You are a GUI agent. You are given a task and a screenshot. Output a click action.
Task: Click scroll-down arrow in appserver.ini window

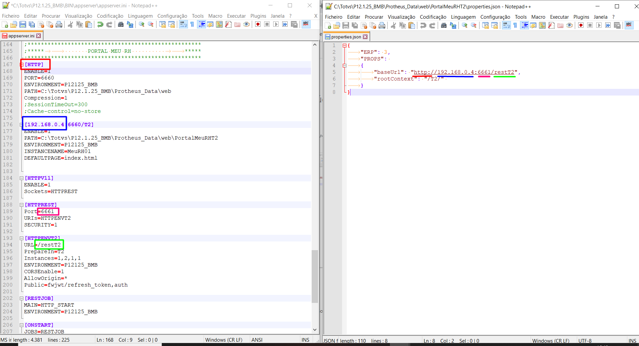(x=315, y=330)
